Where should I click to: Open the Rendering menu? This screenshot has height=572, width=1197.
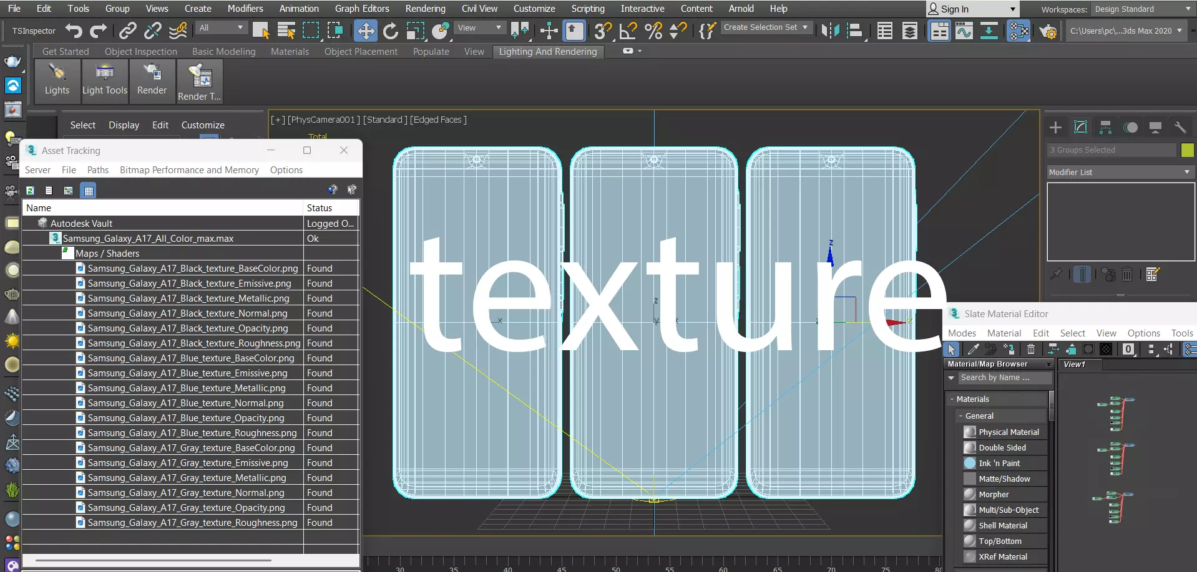(425, 9)
